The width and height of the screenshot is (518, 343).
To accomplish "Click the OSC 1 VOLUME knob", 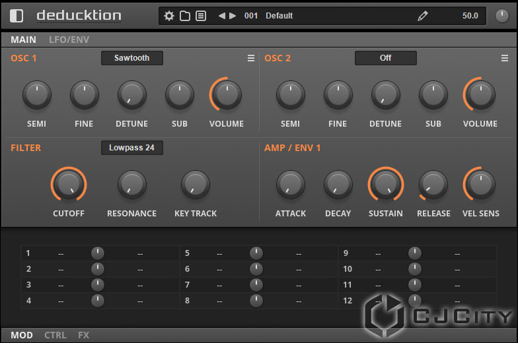I will point(227,95).
